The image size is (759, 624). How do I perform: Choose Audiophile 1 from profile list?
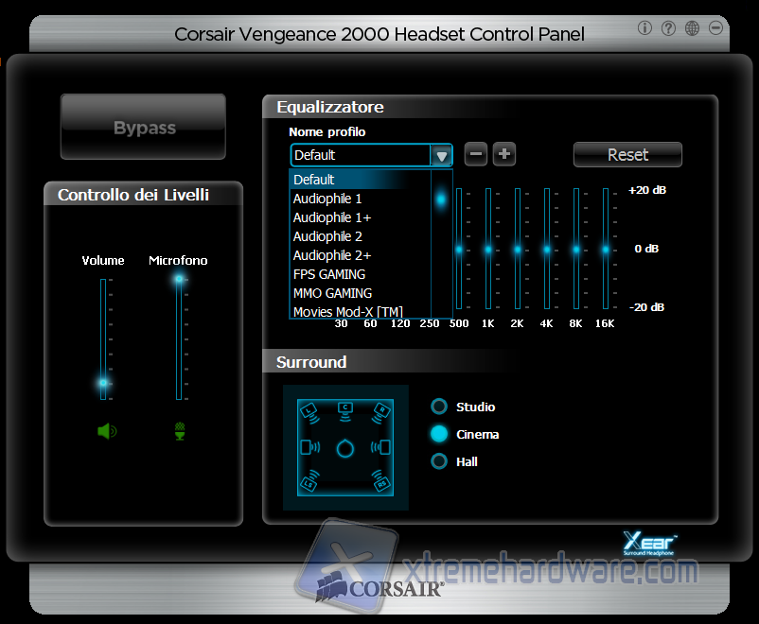[x=327, y=199]
